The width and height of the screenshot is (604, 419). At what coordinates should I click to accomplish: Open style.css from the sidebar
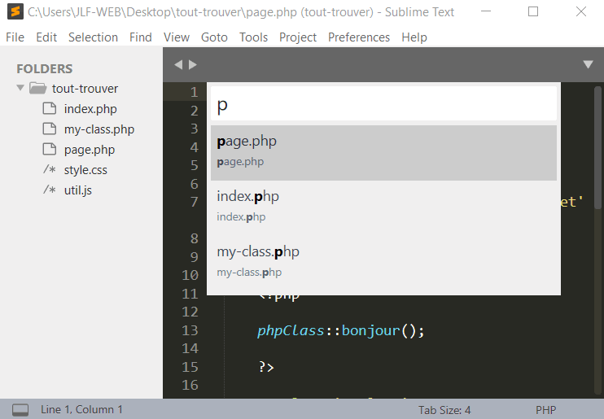85,170
